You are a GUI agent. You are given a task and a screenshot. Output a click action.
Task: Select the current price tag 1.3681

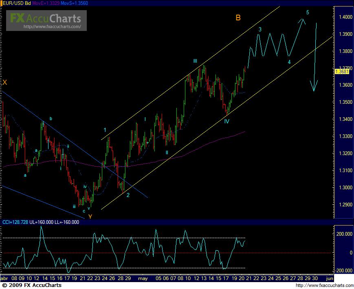tap(341, 71)
